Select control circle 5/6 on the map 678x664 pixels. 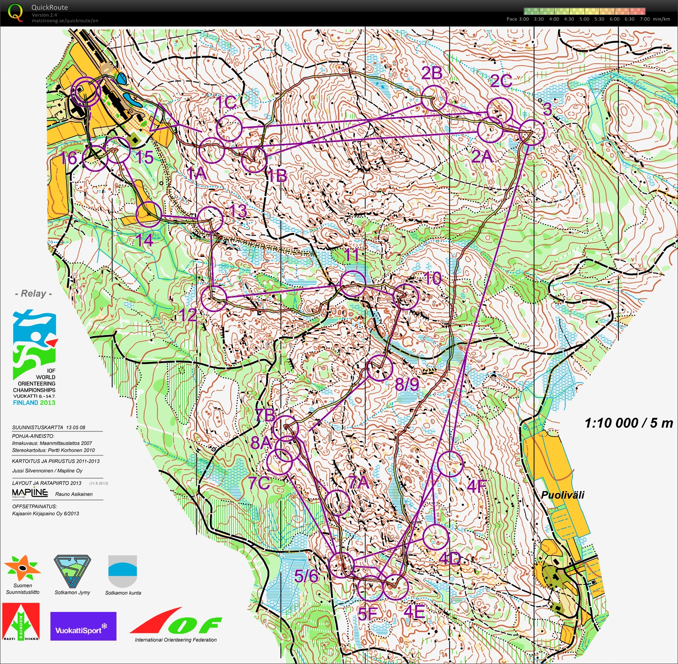[341, 565]
